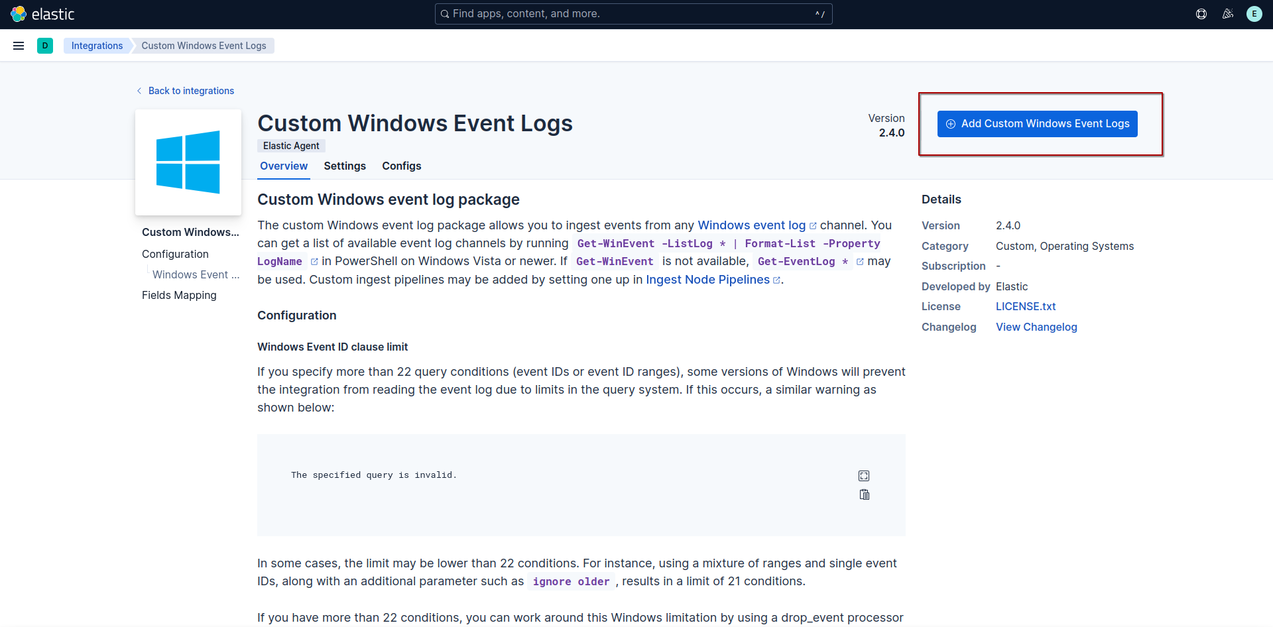Open the user avatar E menu

pos(1254,14)
